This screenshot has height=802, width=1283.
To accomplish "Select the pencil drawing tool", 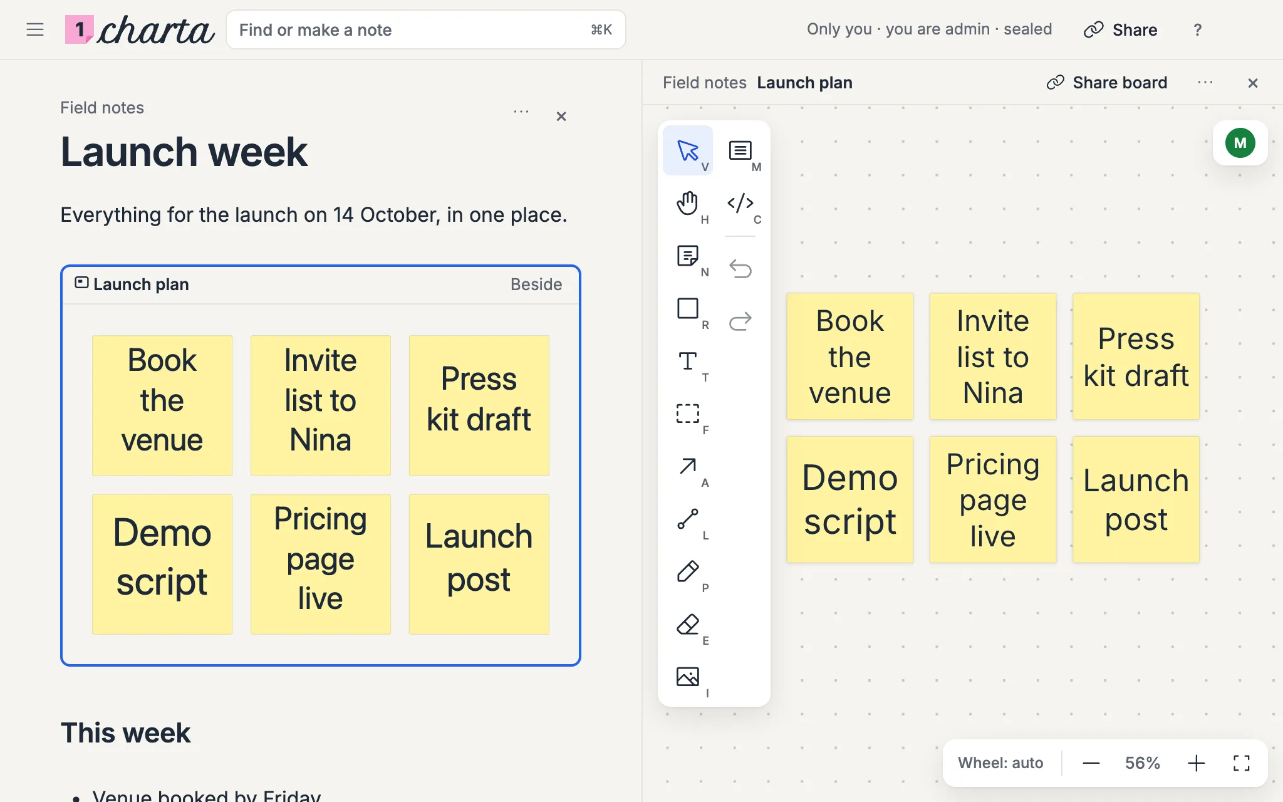I will (688, 571).
